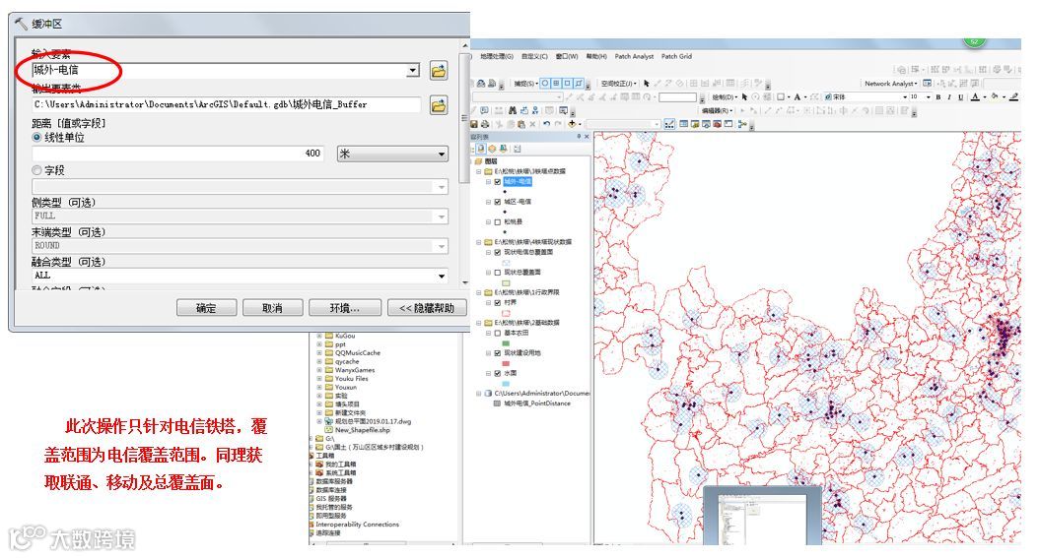Uncheck the 现状电信总覆盖面 layer checkbox

[x=498, y=252]
